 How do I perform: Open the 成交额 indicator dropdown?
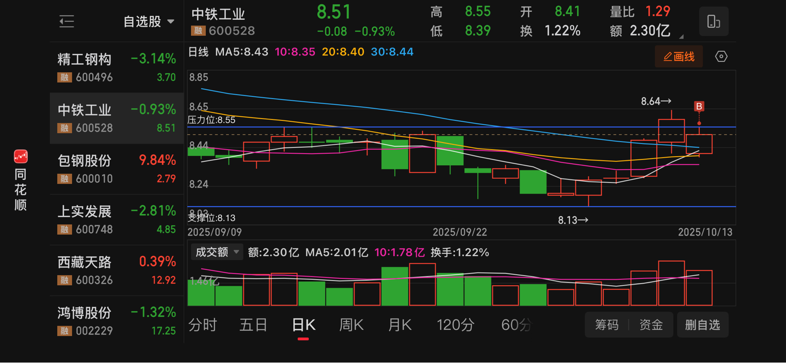coord(217,252)
